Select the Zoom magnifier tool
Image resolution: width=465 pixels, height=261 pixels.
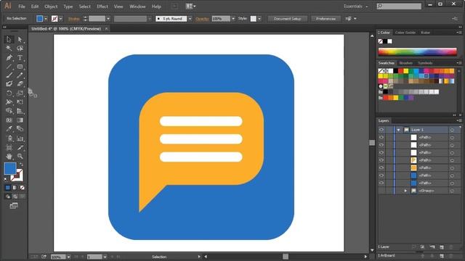(x=20, y=157)
